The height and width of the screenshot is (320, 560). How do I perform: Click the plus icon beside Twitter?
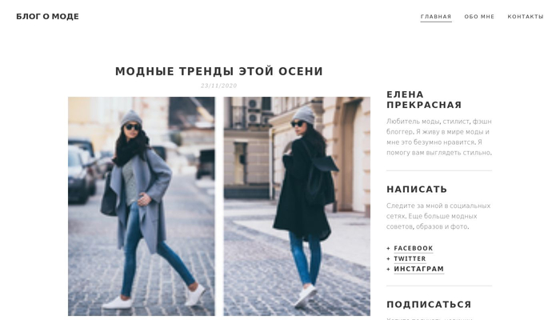tap(388, 258)
